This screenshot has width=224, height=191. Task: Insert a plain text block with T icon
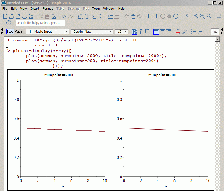click(87, 16)
